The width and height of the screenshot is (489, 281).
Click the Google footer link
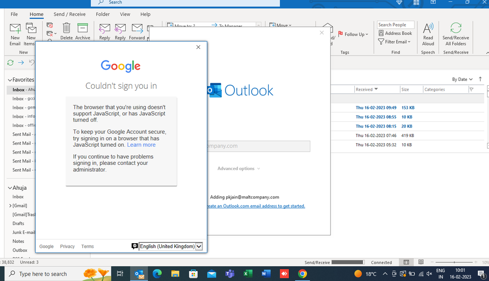coord(47,246)
